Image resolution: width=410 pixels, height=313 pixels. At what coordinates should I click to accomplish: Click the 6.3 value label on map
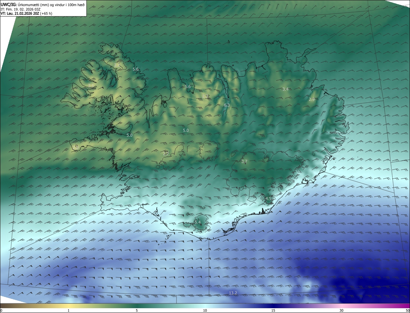tap(227, 105)
